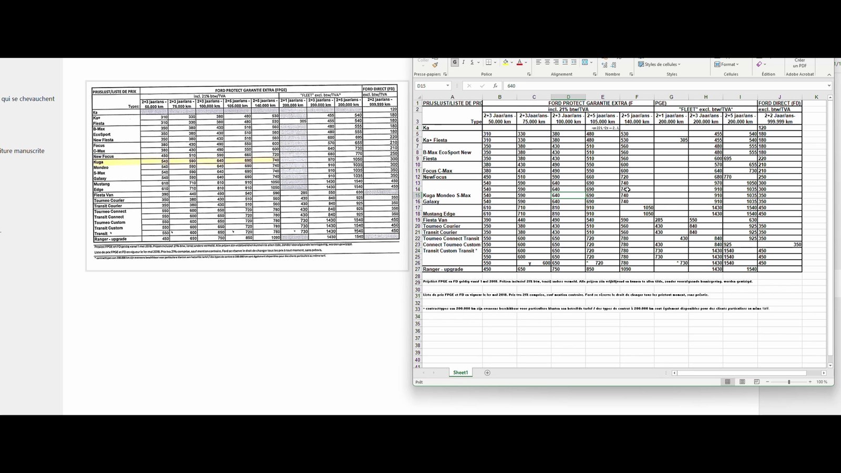Switch to Page Break Preview view
This screenshot has height=473, width=841.
[756, 382]
